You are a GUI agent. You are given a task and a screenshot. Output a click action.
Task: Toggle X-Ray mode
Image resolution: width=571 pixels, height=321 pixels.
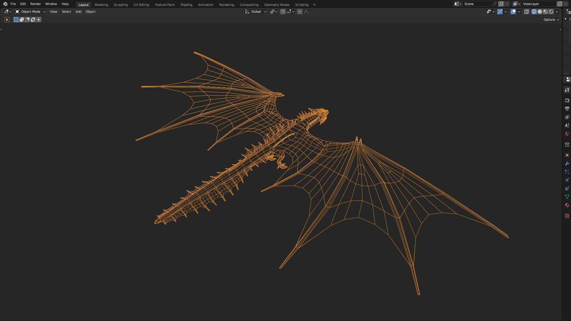pos(527,12)
